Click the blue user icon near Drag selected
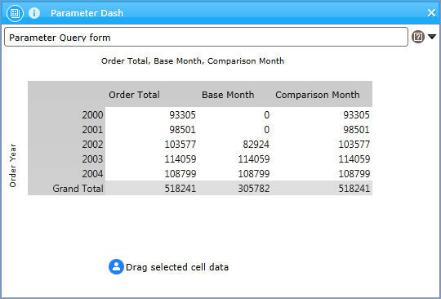The image size is (441, 299). point(116,266)
